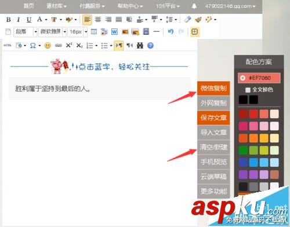
Task: Click the blank new document icon
Action: tap(8, 32)
